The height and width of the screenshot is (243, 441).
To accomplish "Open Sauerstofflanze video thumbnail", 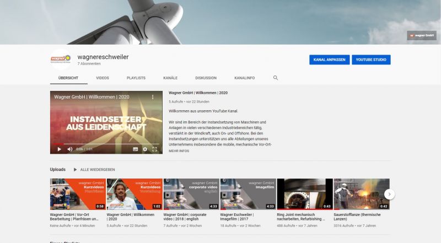I will tap(362, 194).
